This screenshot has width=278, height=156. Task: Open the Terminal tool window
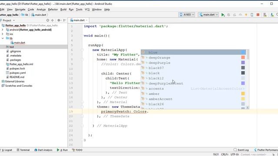[x=23, y=150]
